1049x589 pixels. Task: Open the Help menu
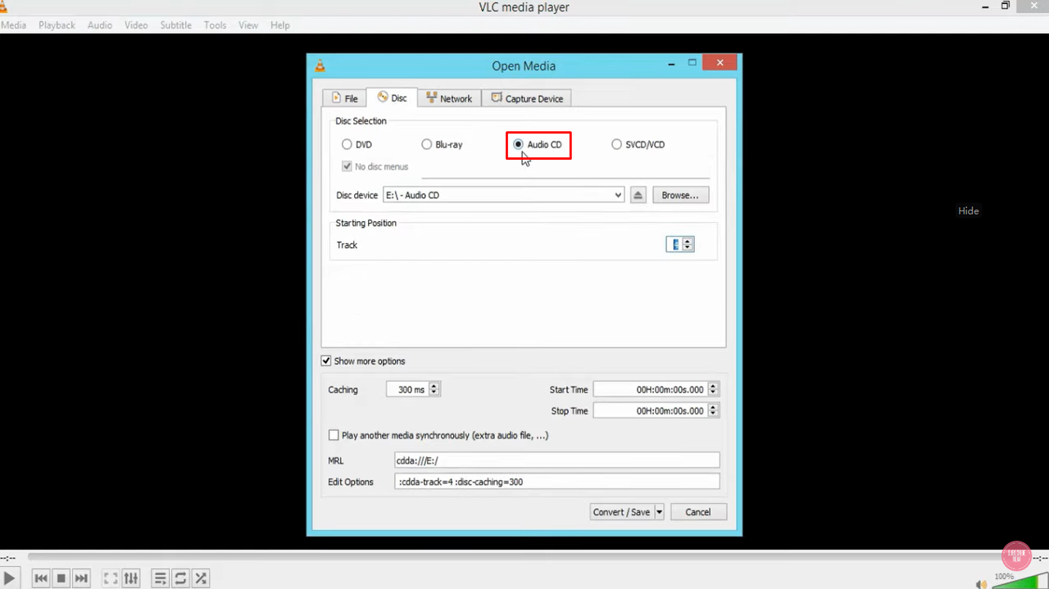[280, 25]
